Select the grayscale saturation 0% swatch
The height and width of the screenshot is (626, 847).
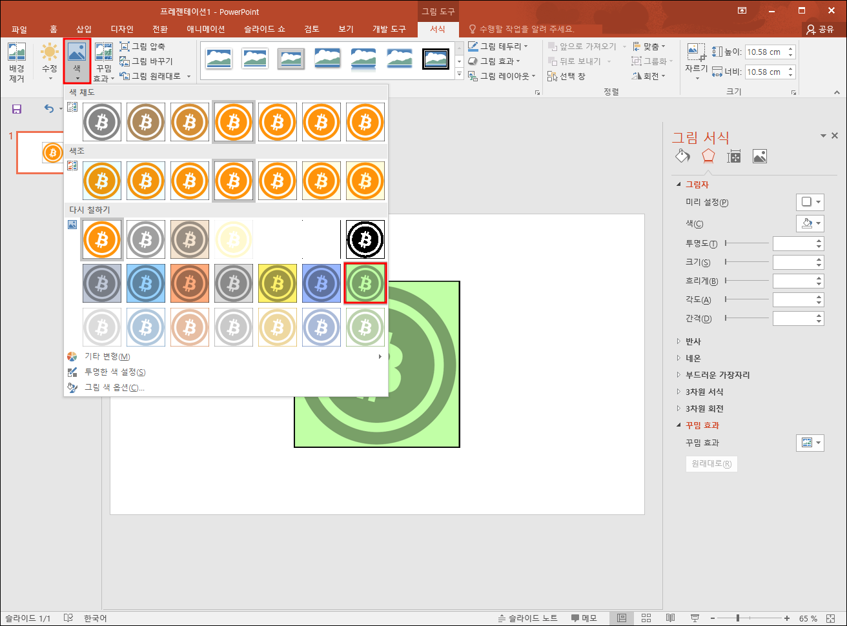pos(102,121)
